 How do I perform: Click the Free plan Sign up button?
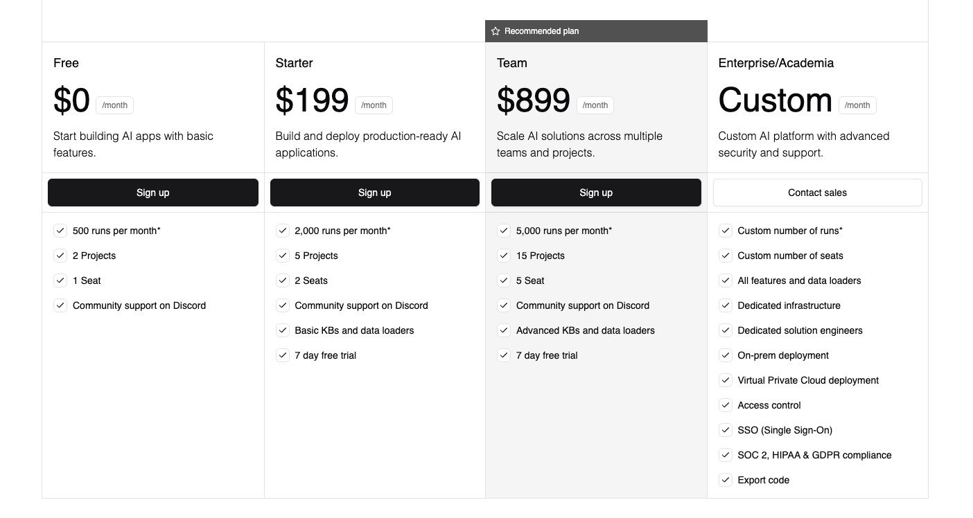coord(152,193)
